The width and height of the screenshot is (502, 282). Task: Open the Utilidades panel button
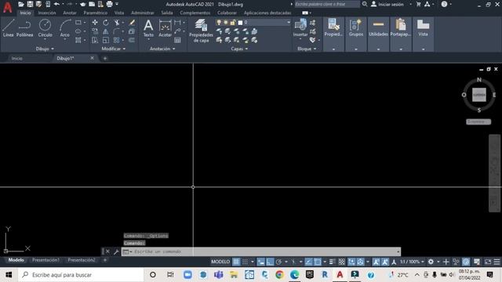coord(378,34)
